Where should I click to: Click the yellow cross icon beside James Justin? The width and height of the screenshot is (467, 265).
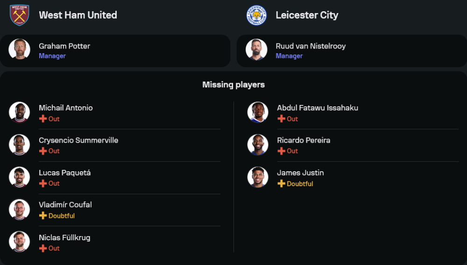[281, 184]
